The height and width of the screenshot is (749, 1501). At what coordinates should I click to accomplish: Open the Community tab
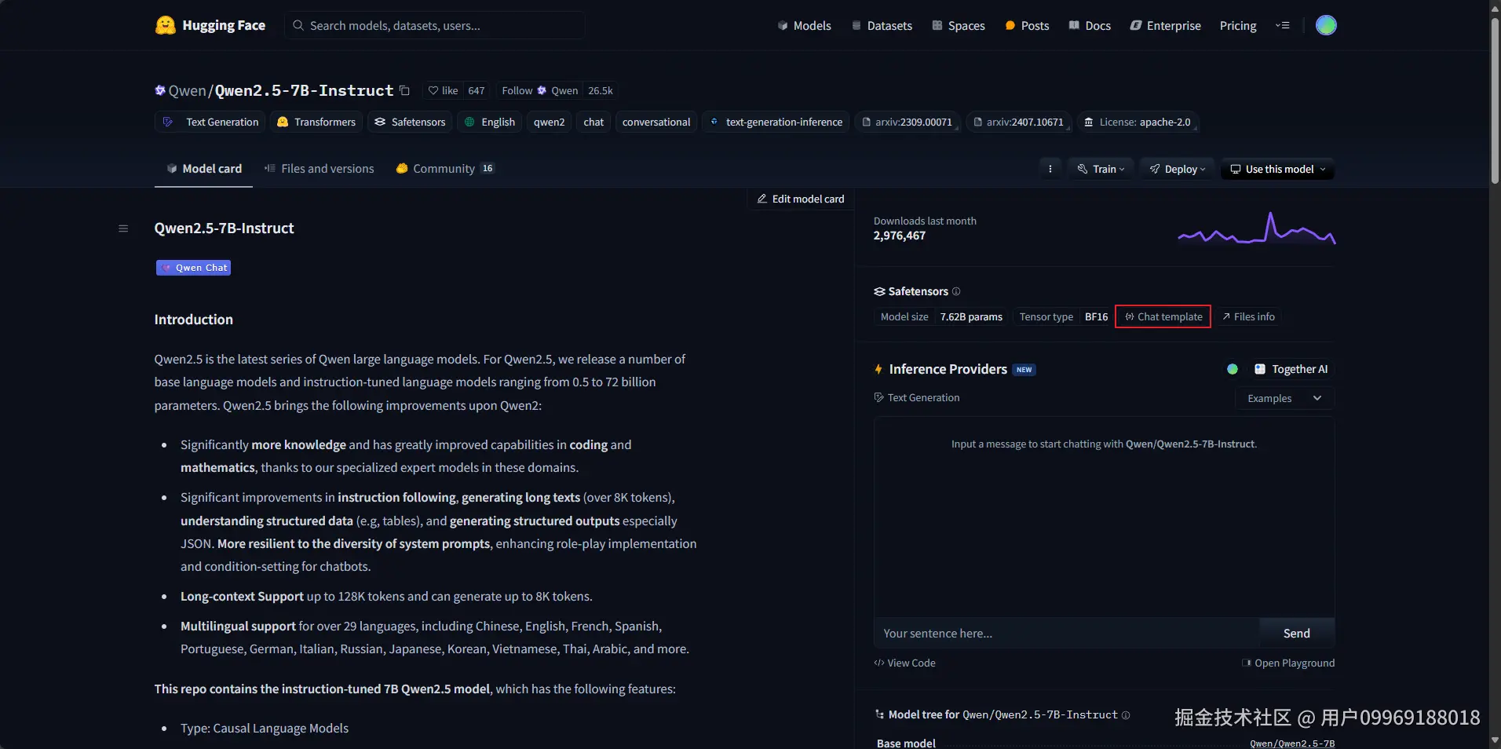tap(445, 169)
